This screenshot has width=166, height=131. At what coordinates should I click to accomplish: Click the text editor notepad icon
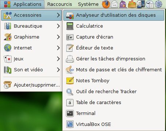point(70,48)
